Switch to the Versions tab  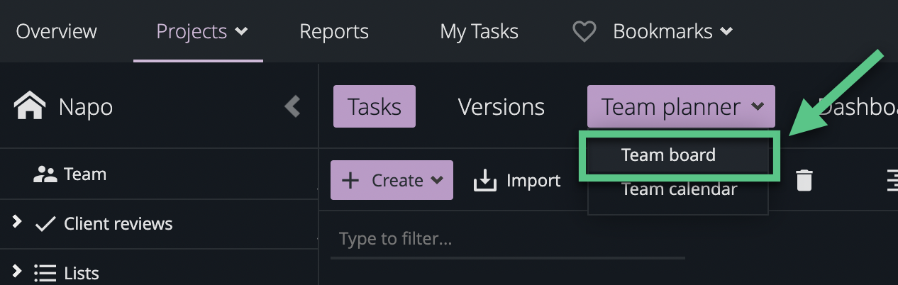(x=501, y=107)
